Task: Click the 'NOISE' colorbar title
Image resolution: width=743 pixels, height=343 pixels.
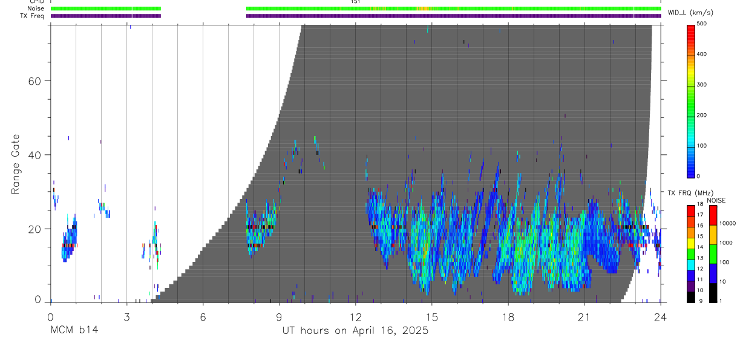Action: (x=716, y=200)
